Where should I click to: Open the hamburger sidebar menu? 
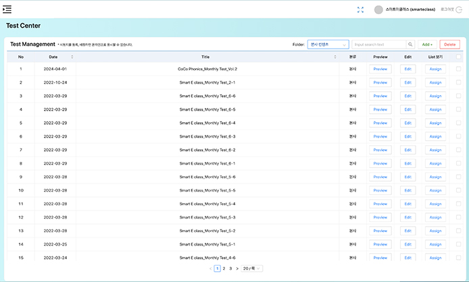7,9
